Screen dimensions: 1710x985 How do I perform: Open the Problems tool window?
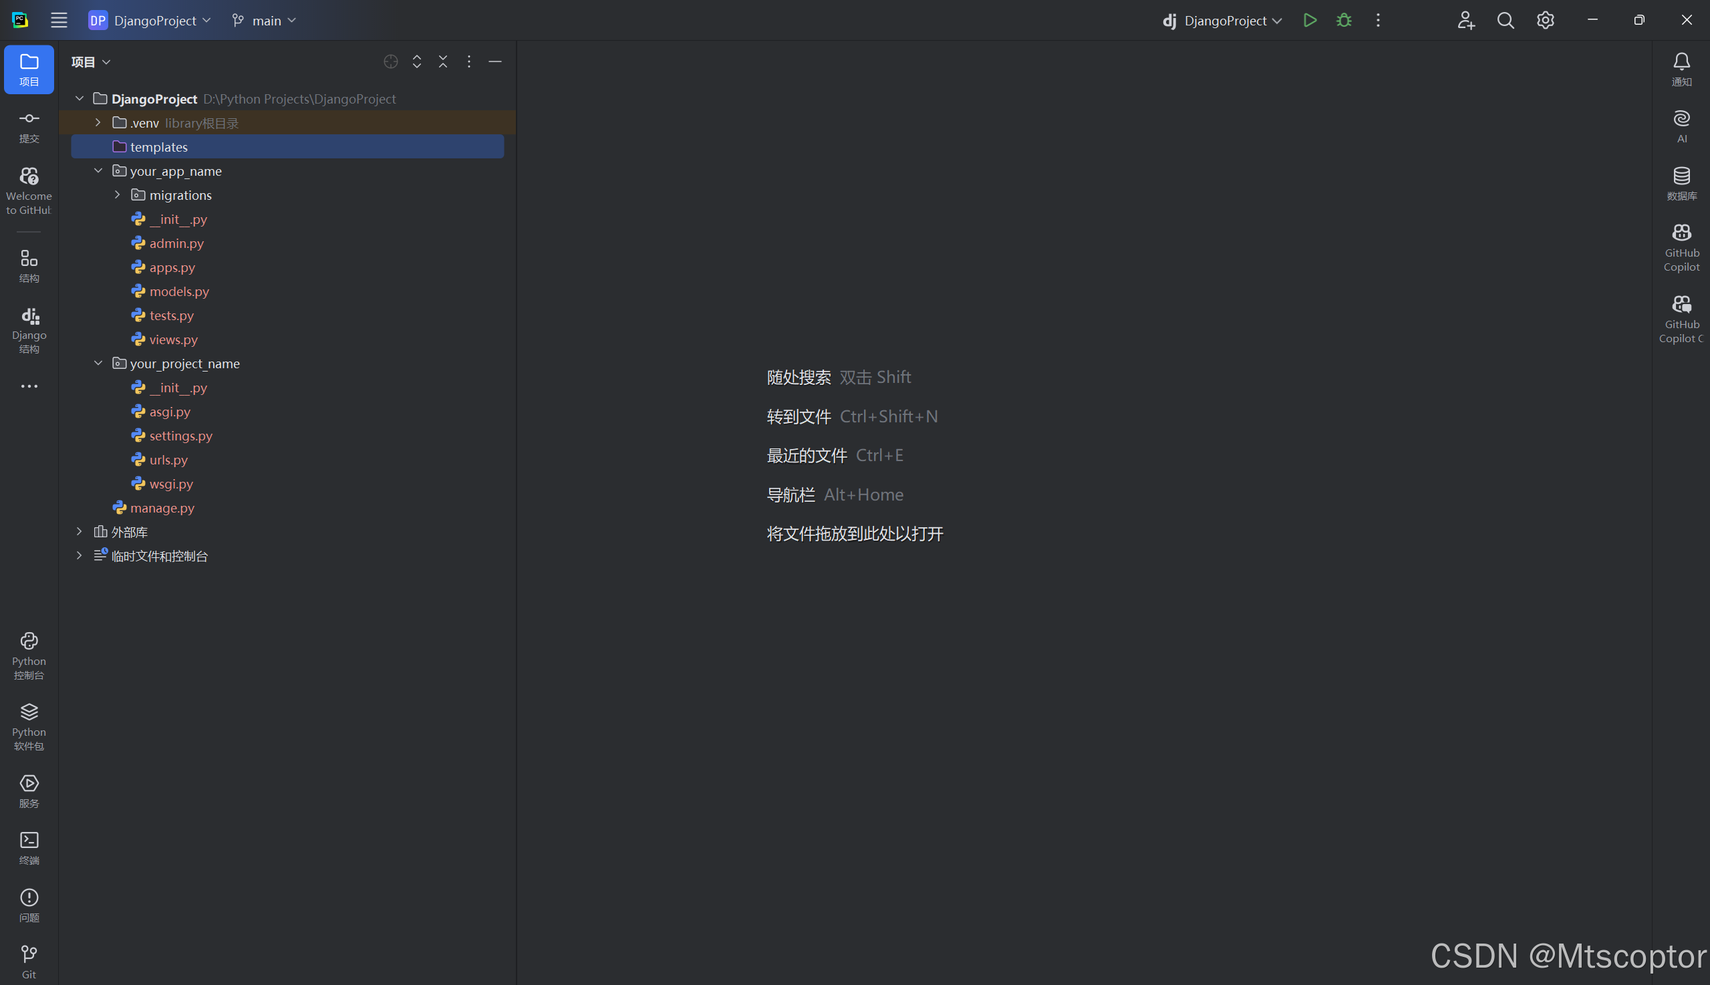[x=29, y=905]
